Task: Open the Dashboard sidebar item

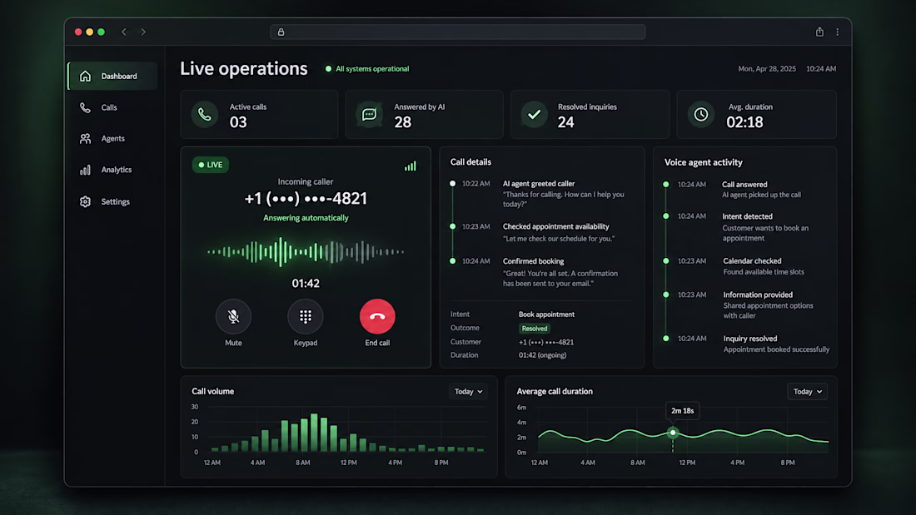Action: (112, 76)
